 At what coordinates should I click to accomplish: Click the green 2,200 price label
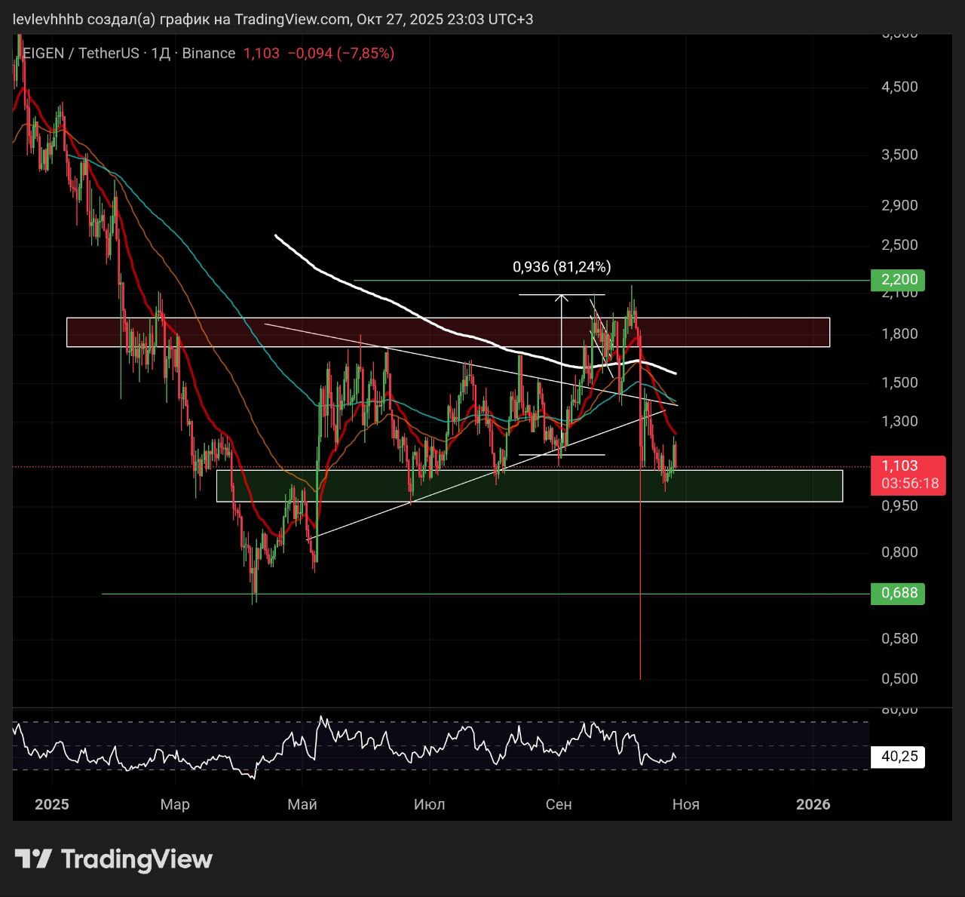click(x=897, y=280)
